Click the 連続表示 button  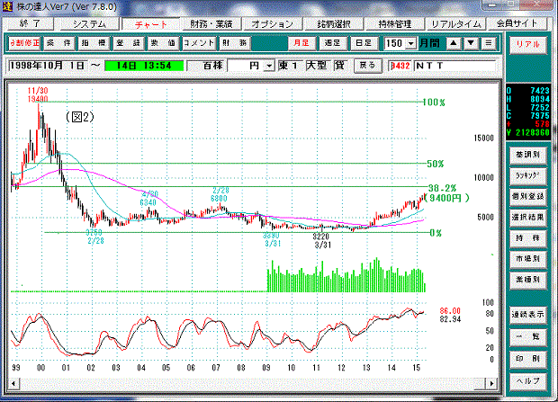pos(528,315)
